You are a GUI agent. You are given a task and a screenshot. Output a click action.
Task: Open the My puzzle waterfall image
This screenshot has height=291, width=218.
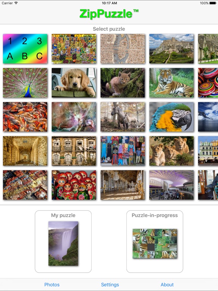point(63,244)
